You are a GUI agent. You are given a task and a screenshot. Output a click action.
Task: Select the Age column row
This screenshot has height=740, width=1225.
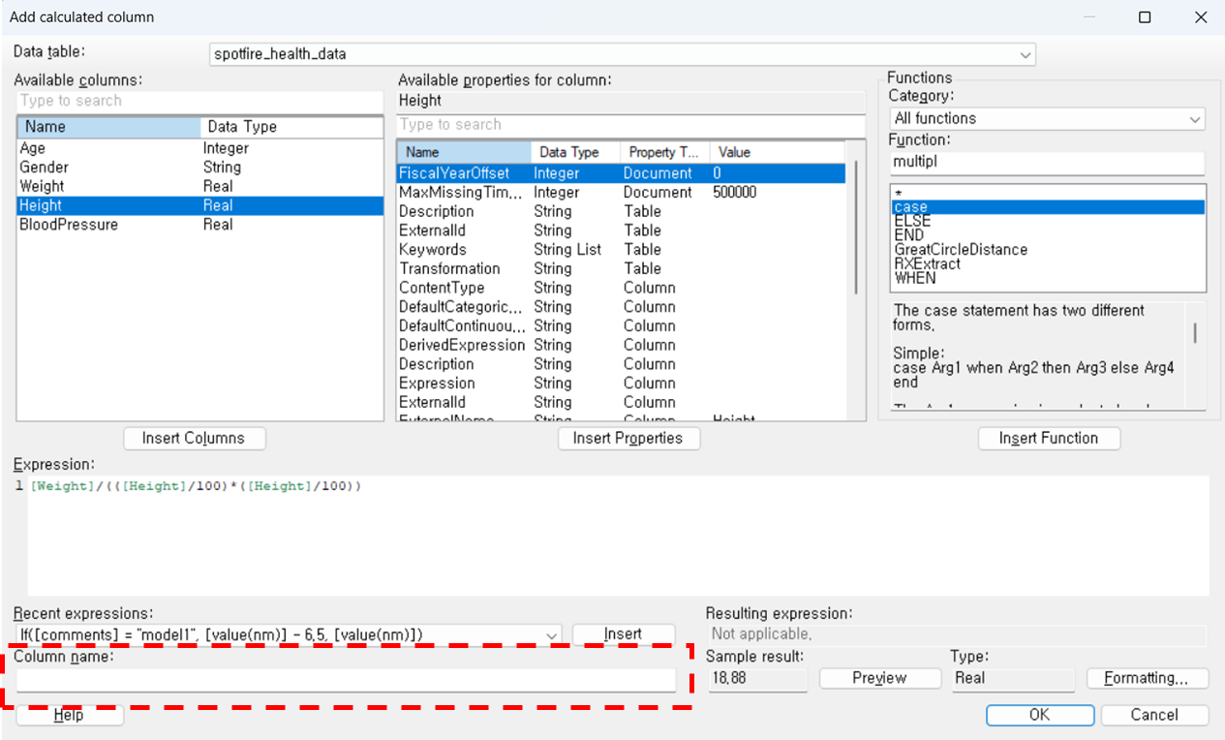click(x=200, y=148)
